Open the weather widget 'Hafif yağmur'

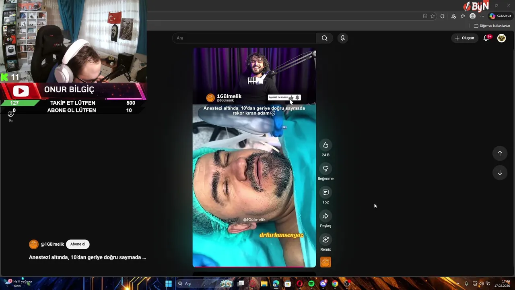pos(18,283)
